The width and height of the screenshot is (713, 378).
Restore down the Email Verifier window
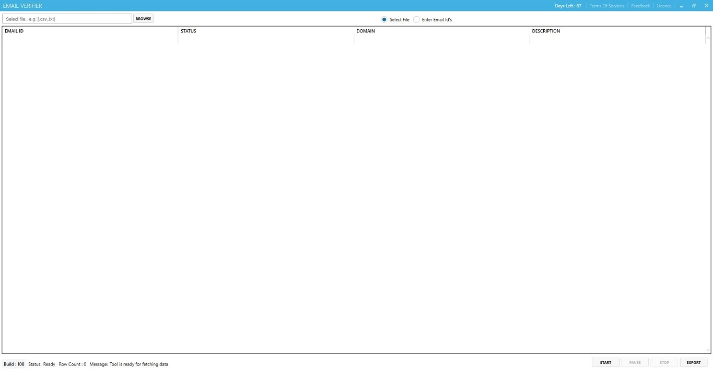(694, 6)
